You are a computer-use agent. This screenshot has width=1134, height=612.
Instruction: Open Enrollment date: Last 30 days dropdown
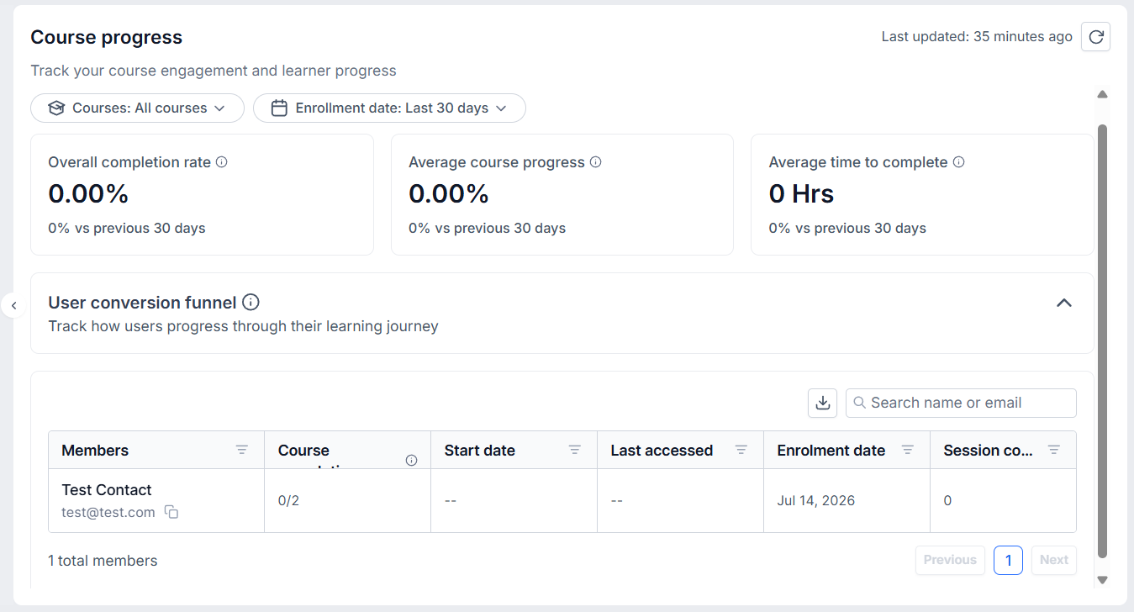tap(389, 108)
